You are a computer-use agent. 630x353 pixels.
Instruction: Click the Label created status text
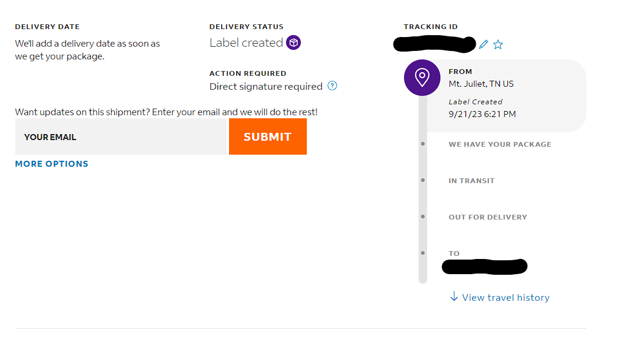coord(246,42)
